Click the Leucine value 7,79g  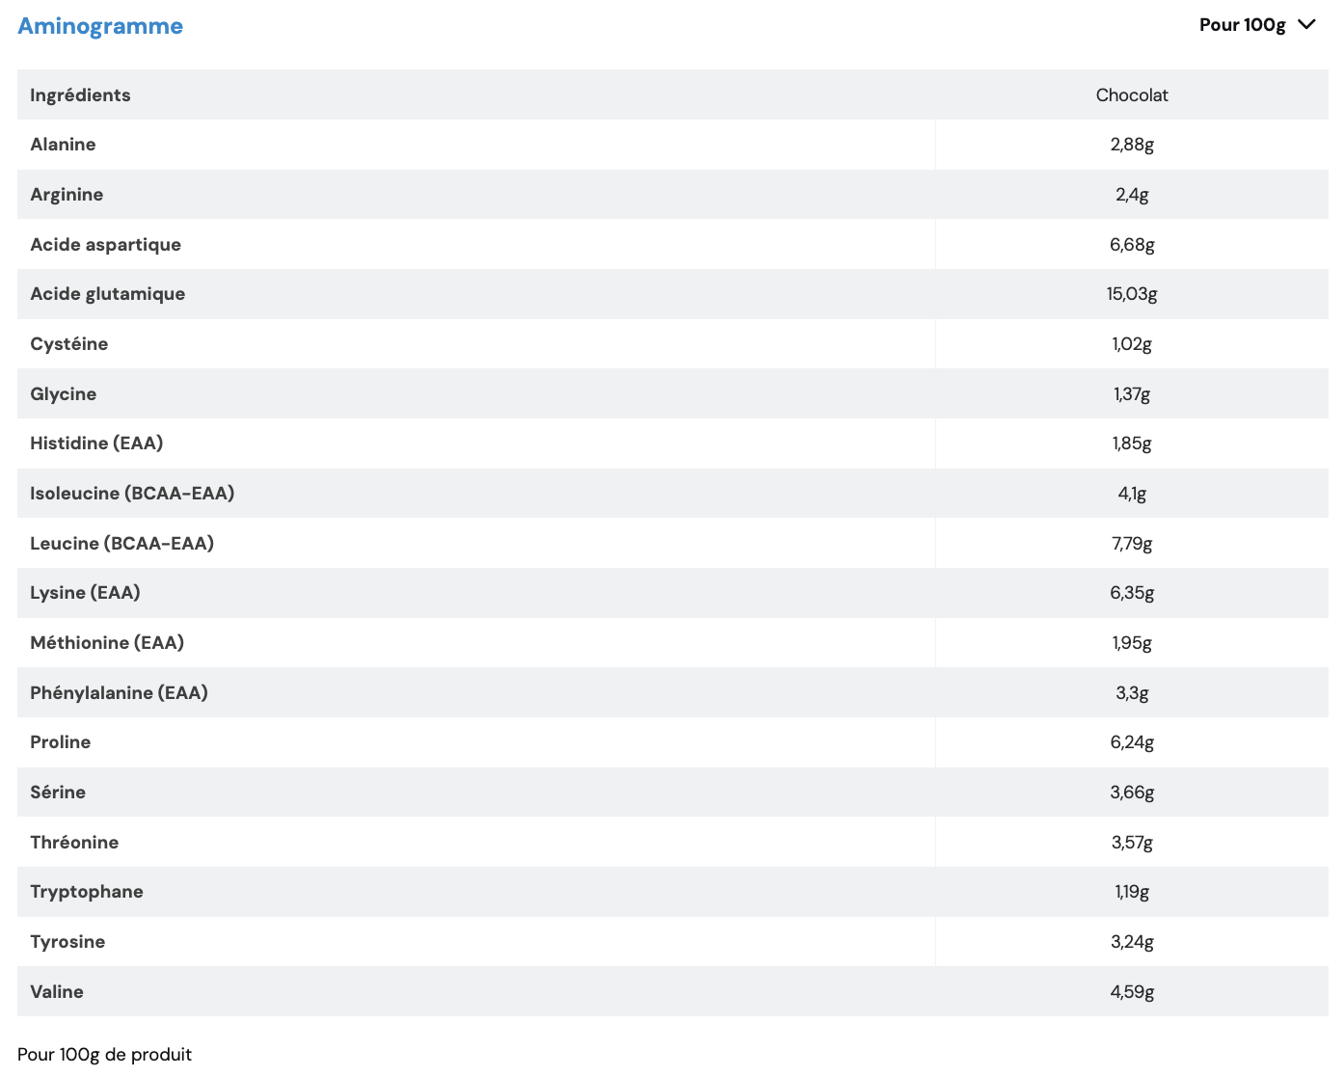click(1132, 544)
